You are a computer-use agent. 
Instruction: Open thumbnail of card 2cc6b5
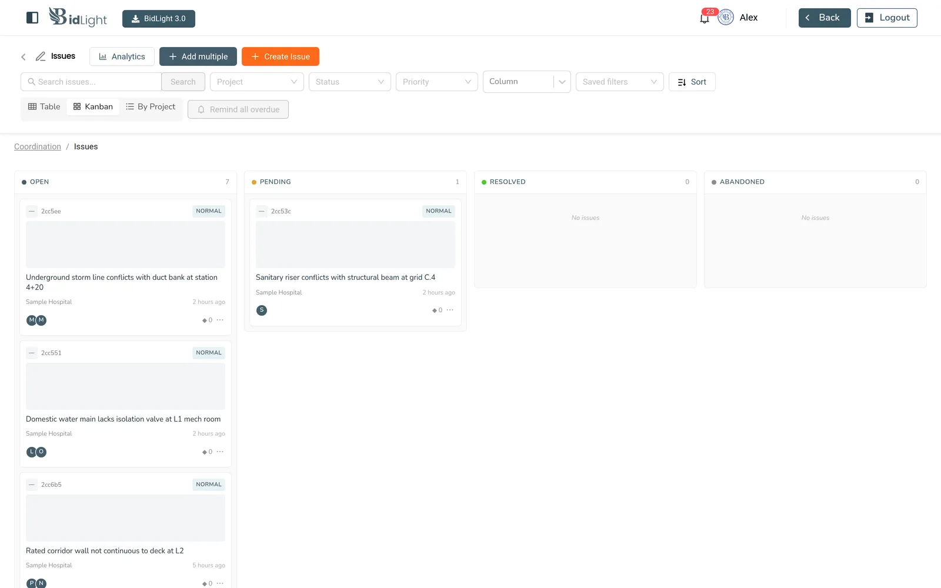125,518
